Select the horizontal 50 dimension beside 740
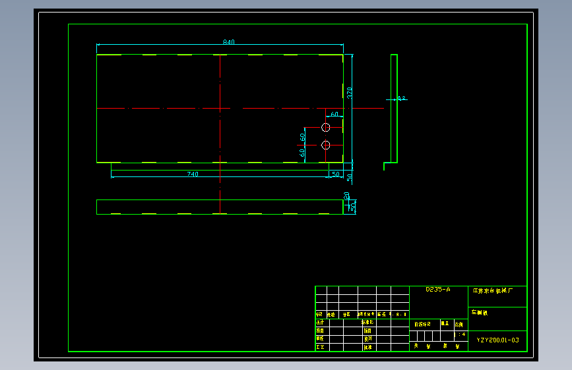The image size is (572, 370). tap(336, 174)
